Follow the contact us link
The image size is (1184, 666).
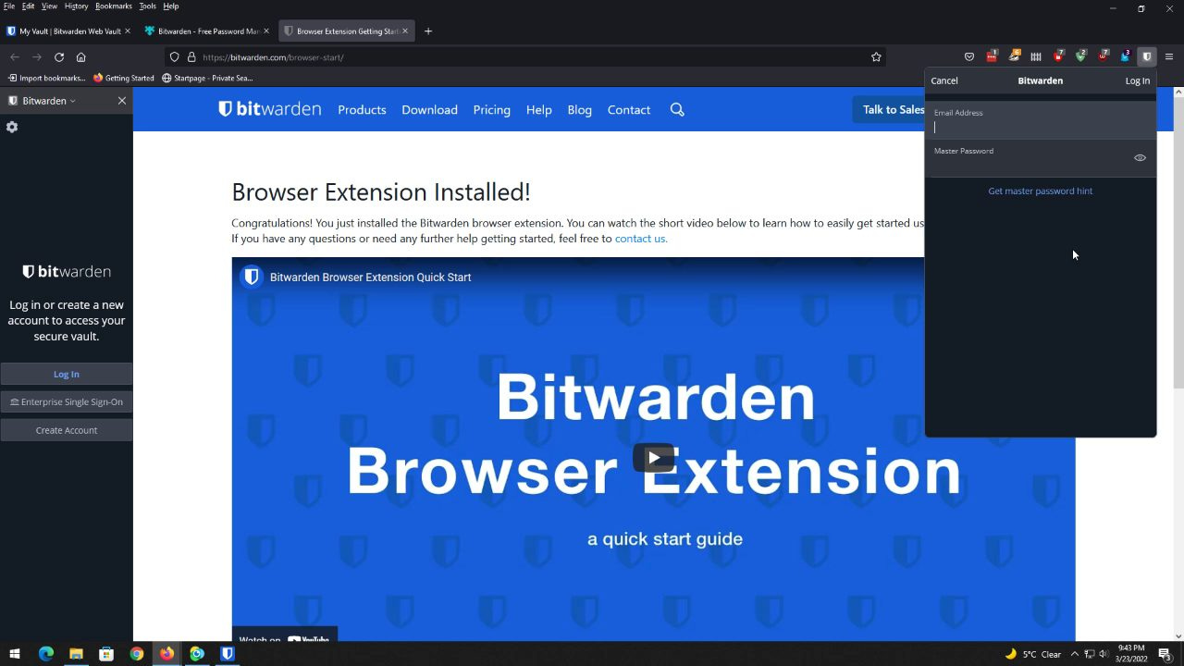coord(640,239)
